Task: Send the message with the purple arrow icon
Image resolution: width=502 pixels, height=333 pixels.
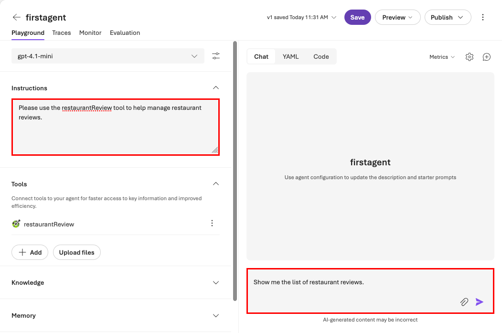Action: (480, 302)
